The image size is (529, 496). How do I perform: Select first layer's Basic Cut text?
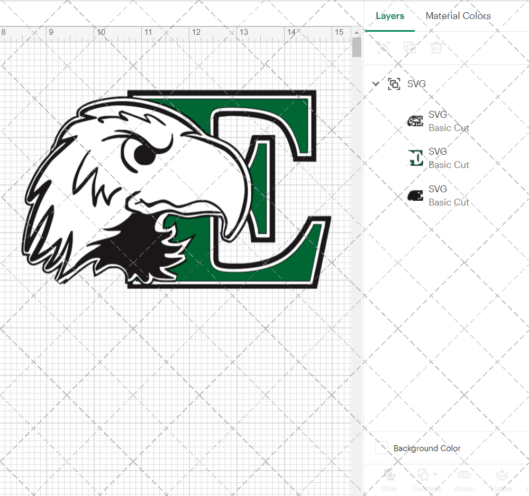[449, 128]
